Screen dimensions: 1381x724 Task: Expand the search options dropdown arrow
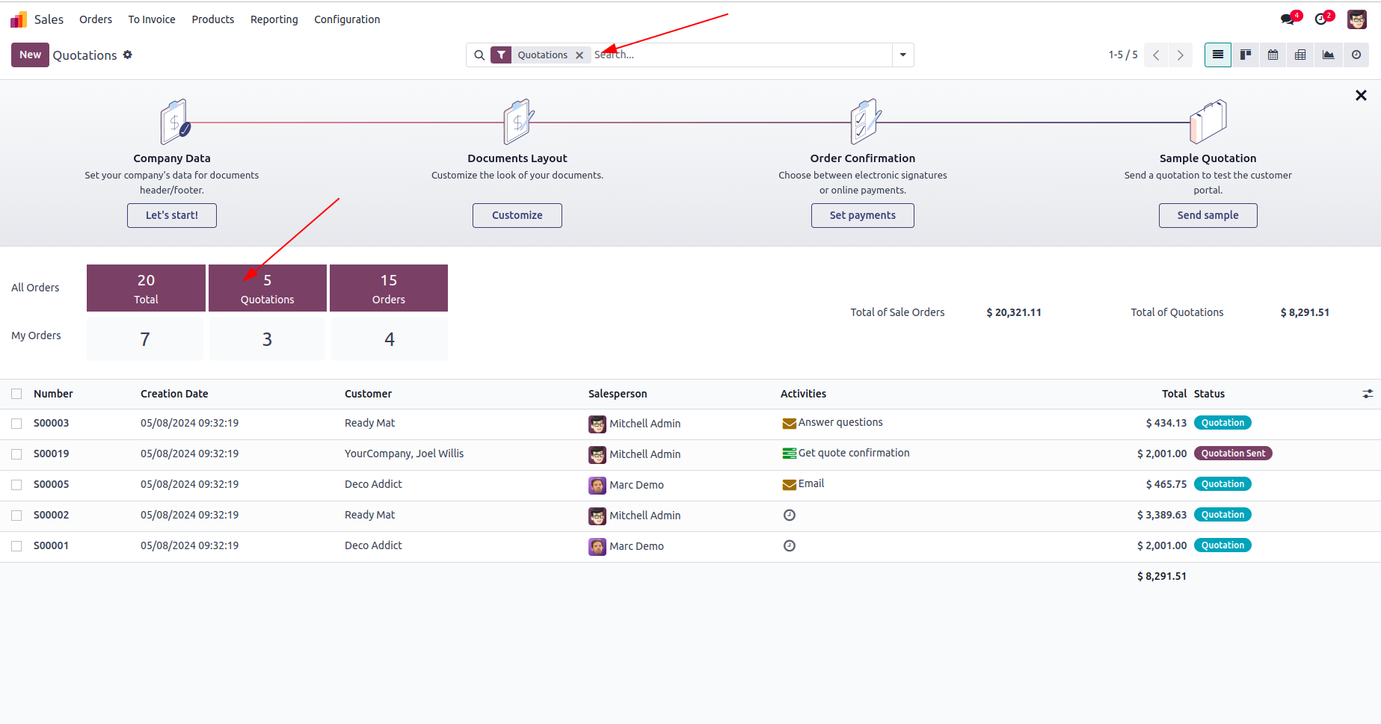903,55
